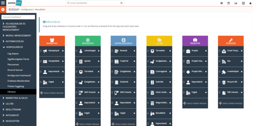Click the PBX menedzser phone icon
Viewport: 253px width, 126px height.
(x=224, y=93)
